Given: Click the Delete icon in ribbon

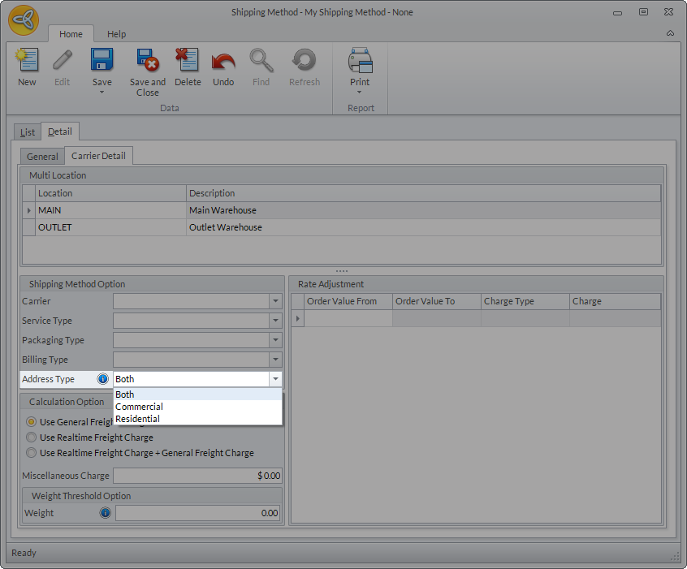Looking at the screenshot, I should (x=188, y=62).
